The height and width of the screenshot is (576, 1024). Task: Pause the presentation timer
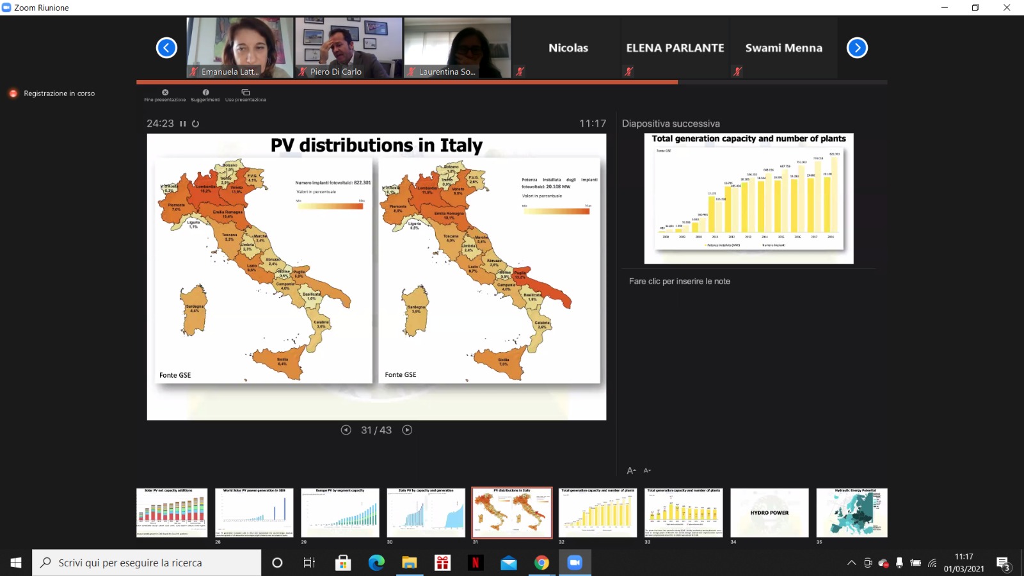click(x=183, y=124)
